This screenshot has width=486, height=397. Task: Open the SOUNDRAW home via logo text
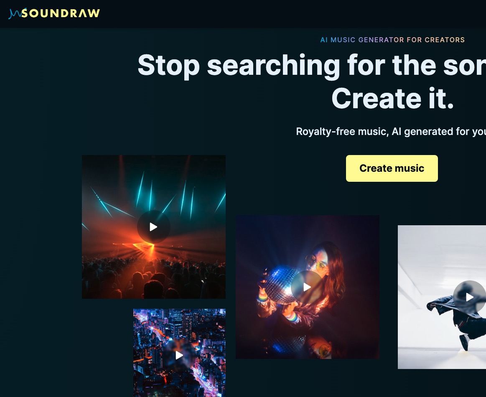61,13
